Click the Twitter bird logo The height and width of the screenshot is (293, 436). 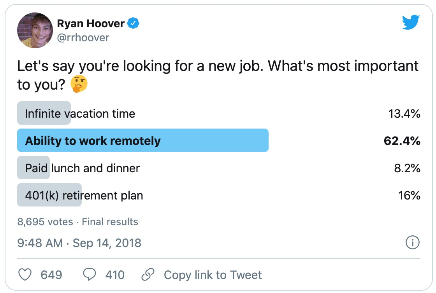pos(411,22)
